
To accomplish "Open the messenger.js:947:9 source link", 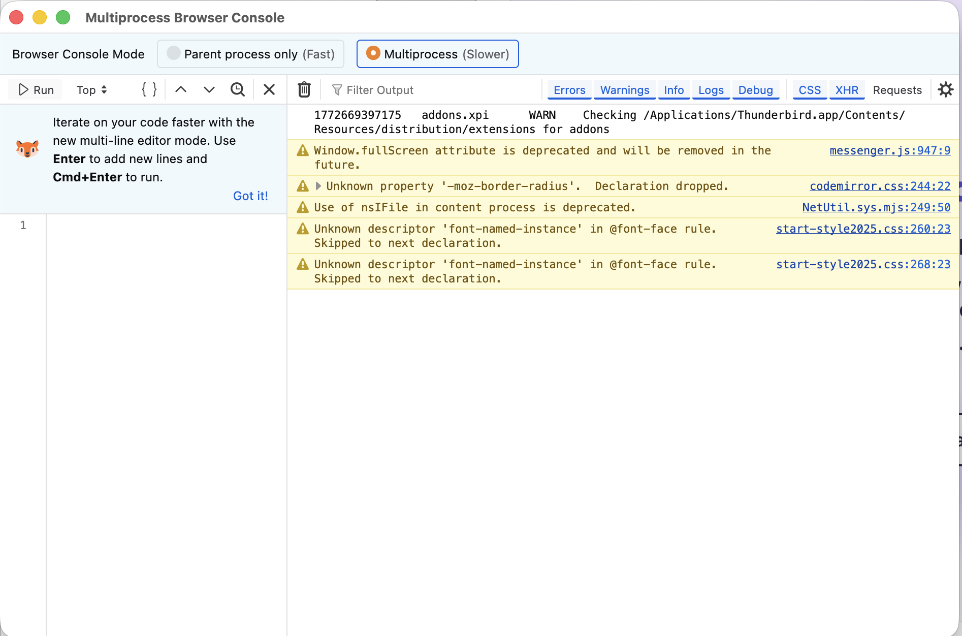I will 889,150.
